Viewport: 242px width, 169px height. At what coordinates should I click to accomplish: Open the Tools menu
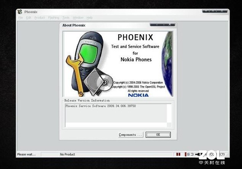click(x=66, y=18)
